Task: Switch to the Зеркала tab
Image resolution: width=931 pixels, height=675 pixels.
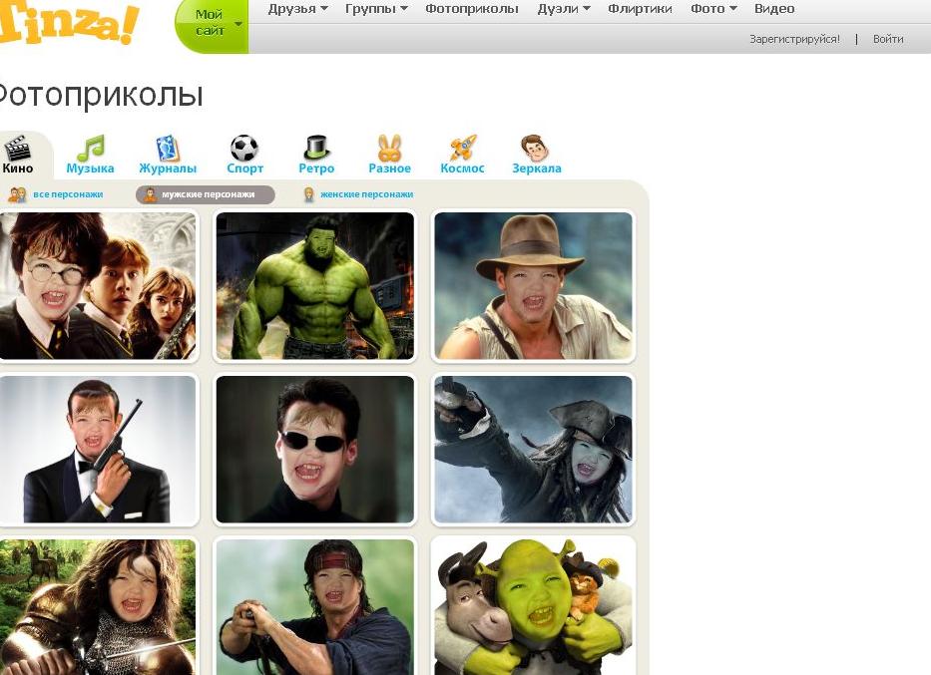Action: [x=537, y=169]
